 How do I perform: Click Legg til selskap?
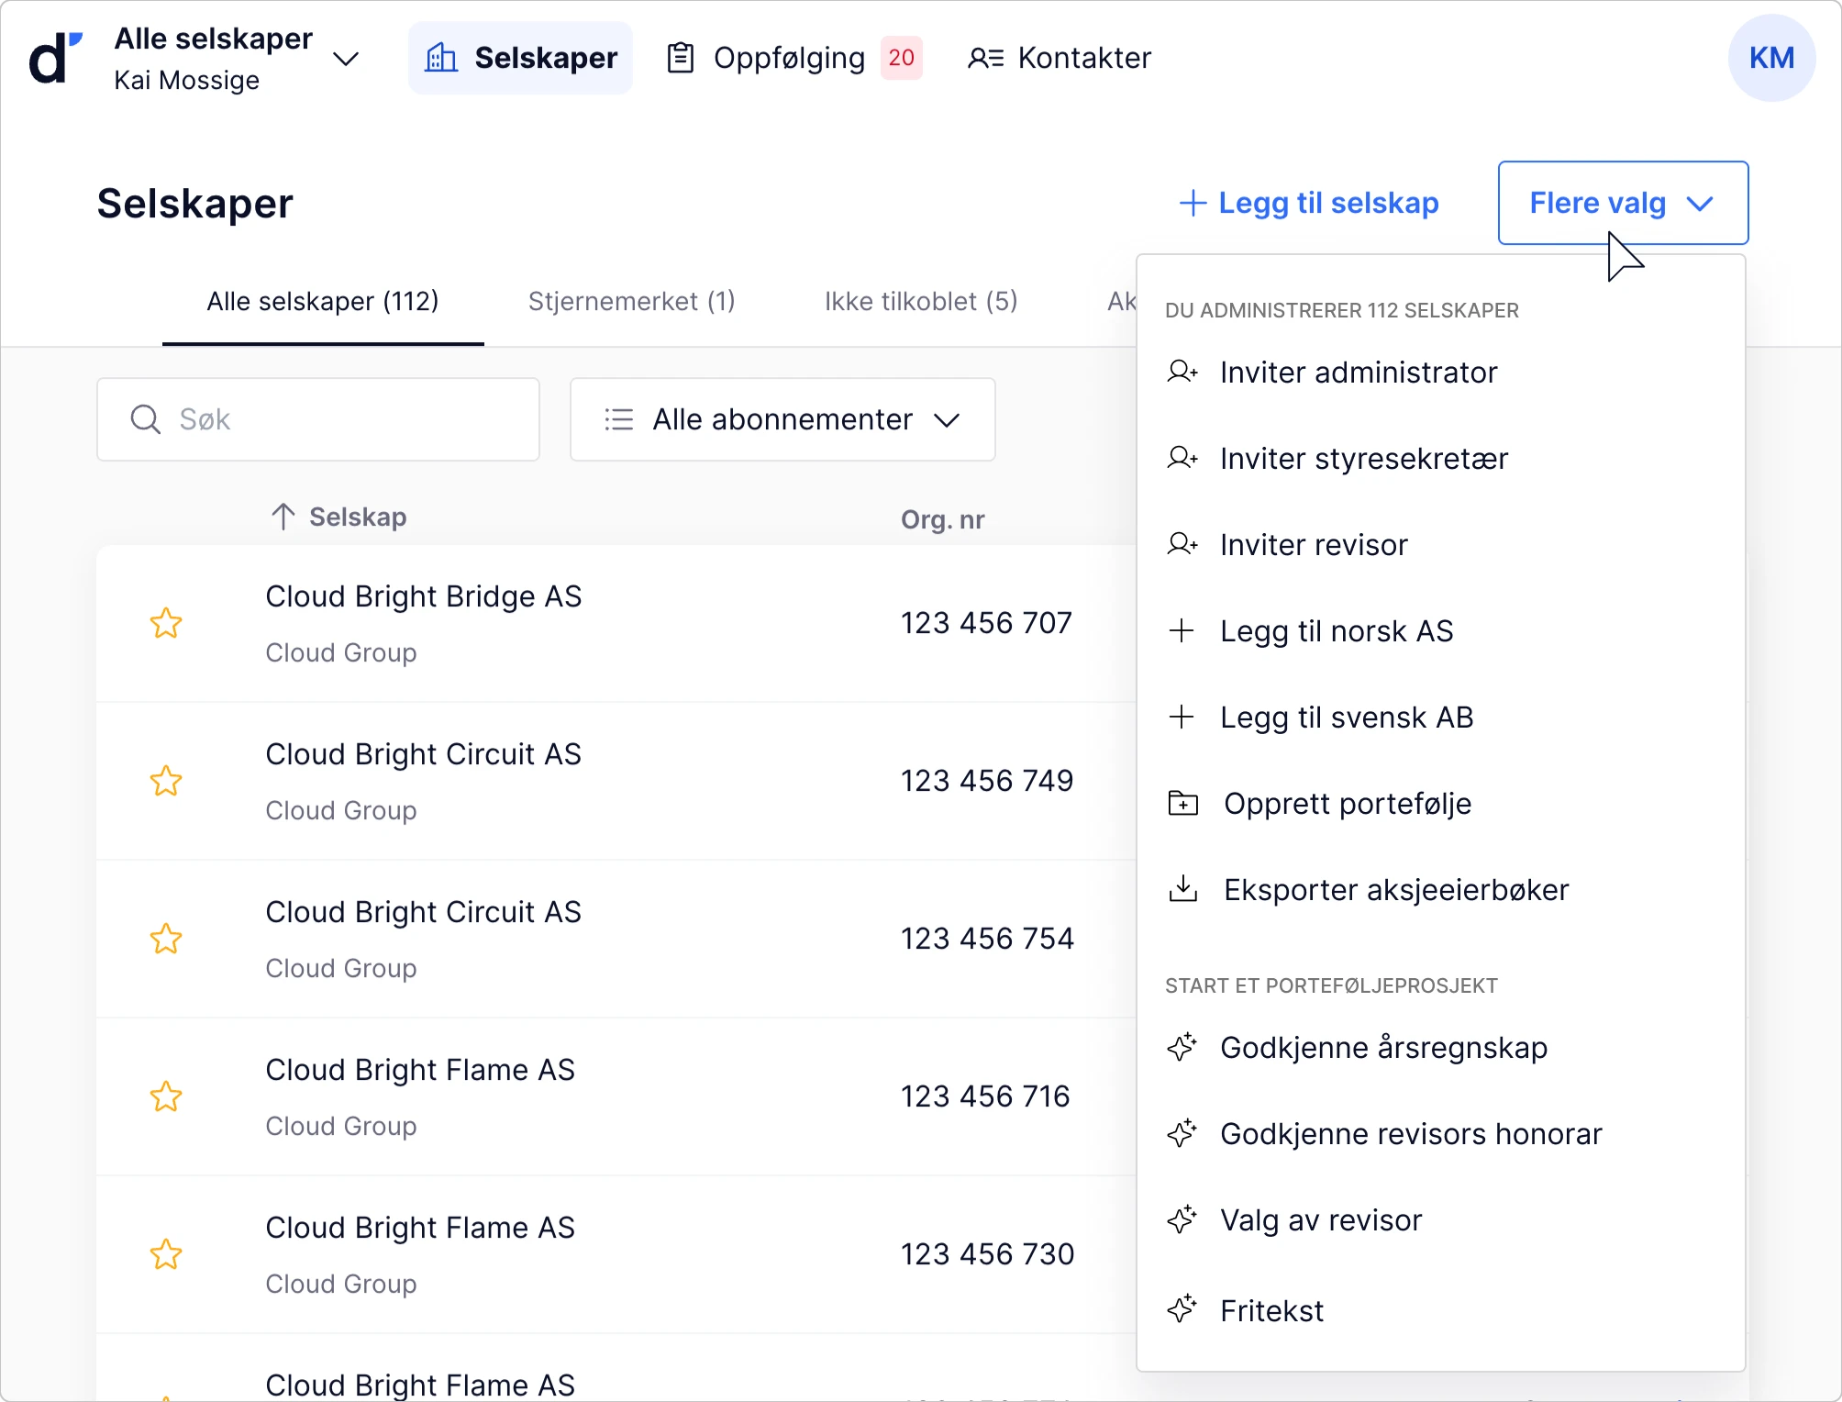tap(1309, 203)
